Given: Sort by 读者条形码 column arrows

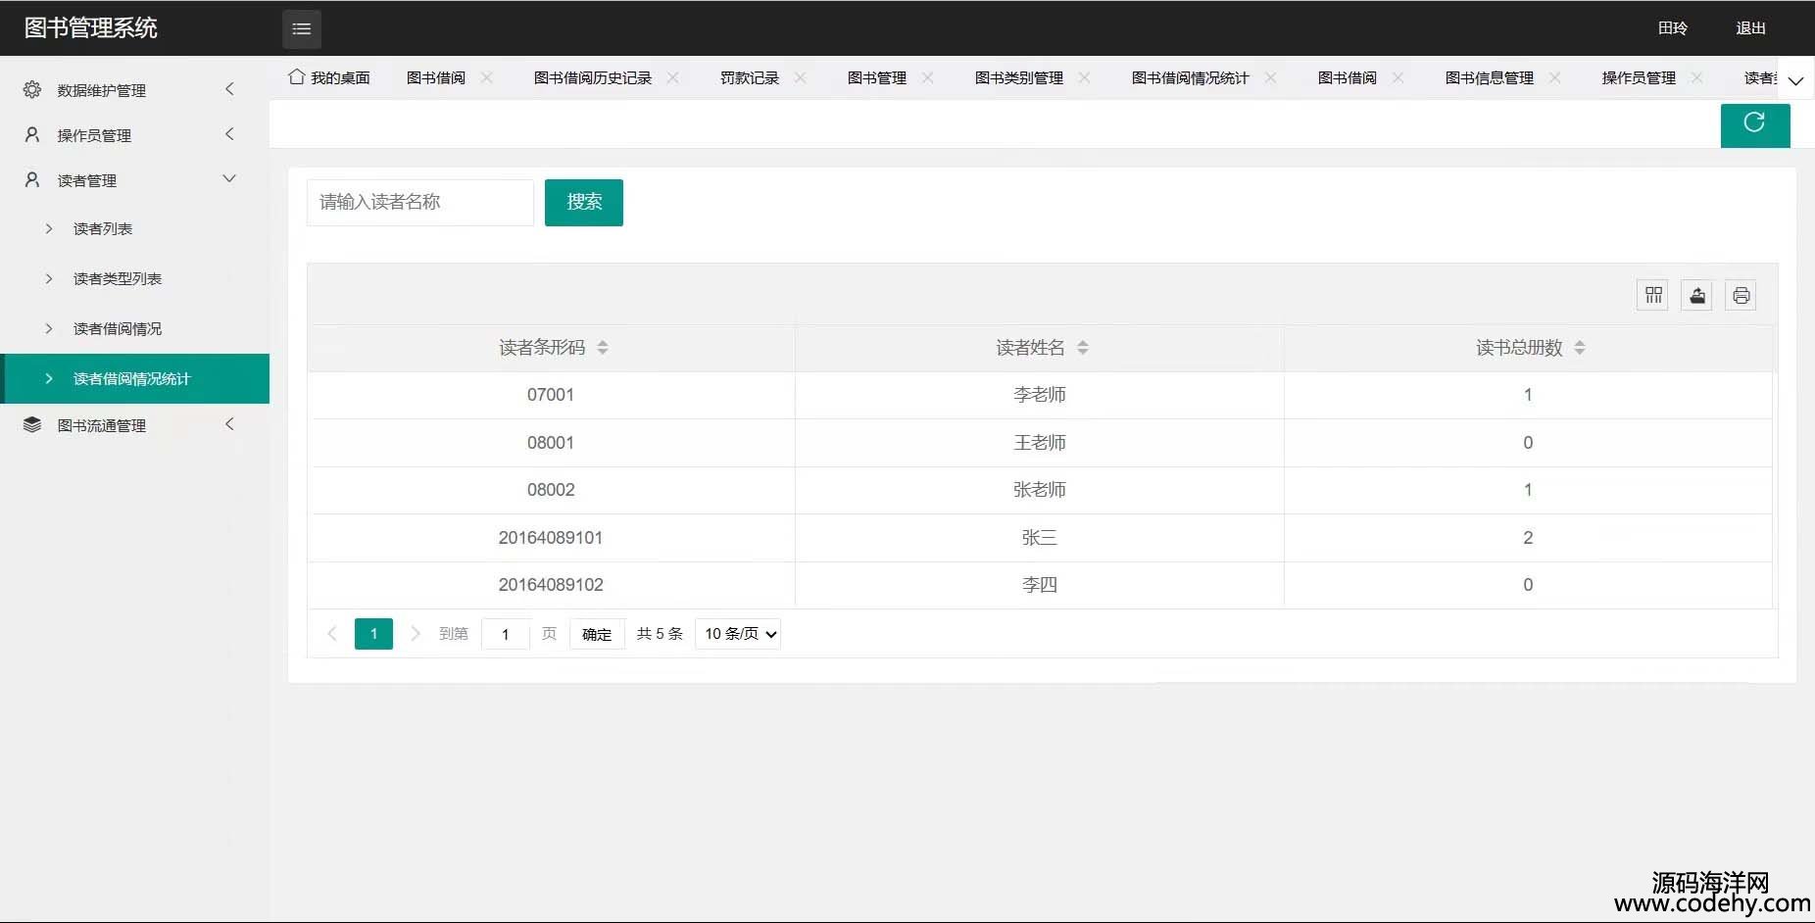Looking at the screenshot, I should pyautogui.click(x=603, y=348).
